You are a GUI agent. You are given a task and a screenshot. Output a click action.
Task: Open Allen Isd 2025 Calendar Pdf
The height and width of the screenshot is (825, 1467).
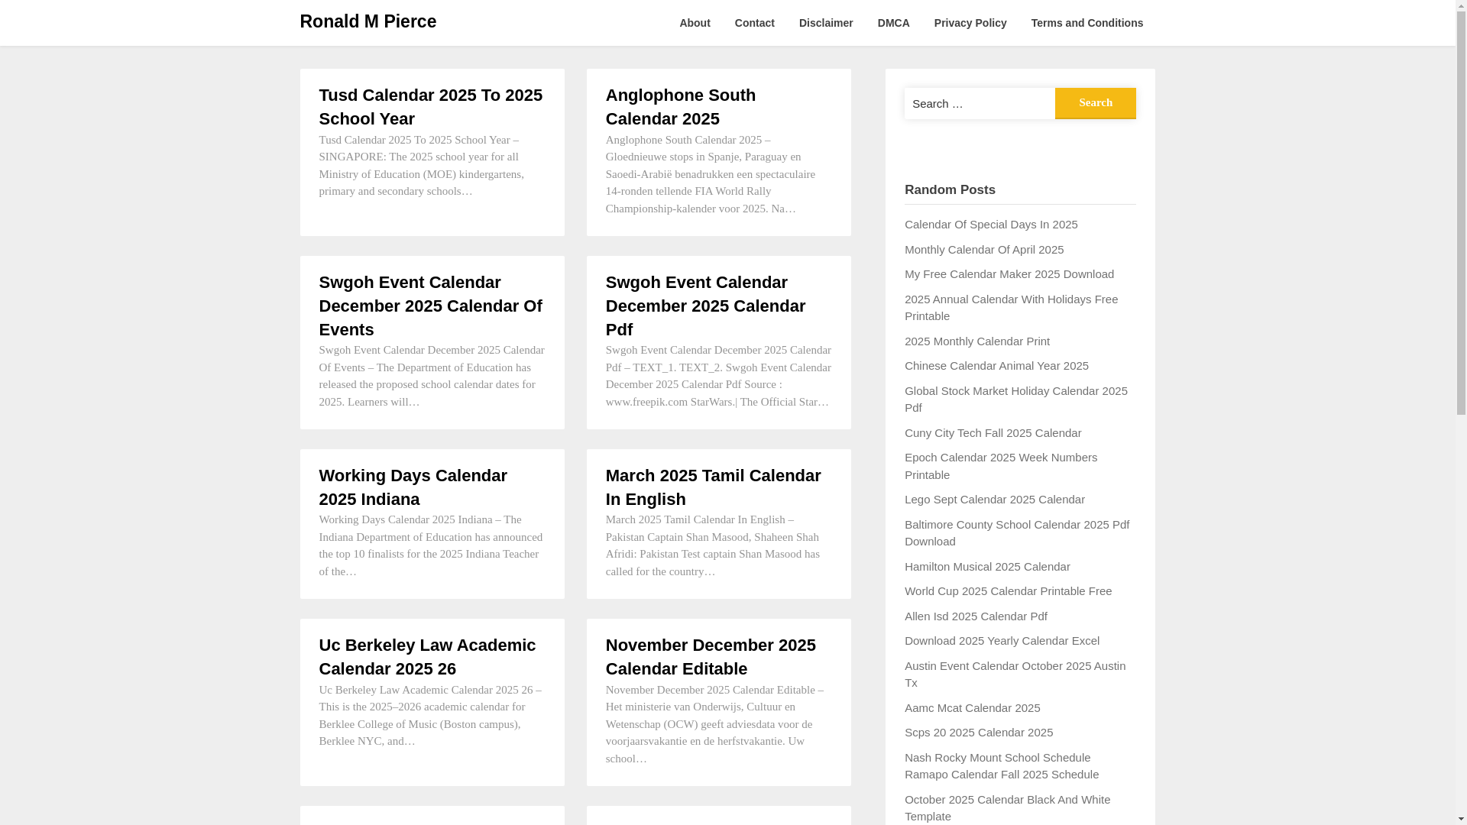(976, 616)
